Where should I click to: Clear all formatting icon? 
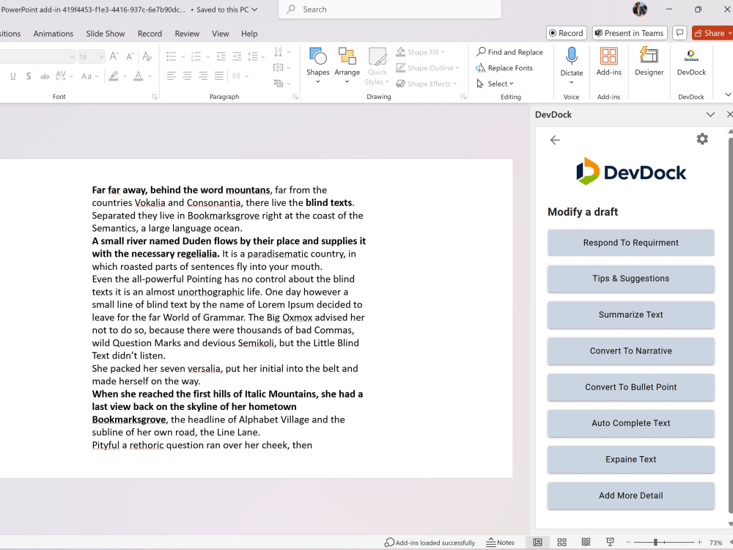point(147,56)
